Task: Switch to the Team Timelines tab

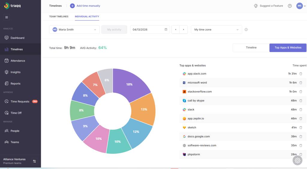Action: tap(59, 16)
